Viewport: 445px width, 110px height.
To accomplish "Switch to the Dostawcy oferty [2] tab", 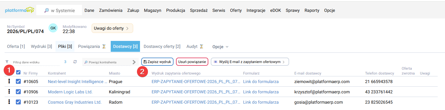I will pos(162,47).
